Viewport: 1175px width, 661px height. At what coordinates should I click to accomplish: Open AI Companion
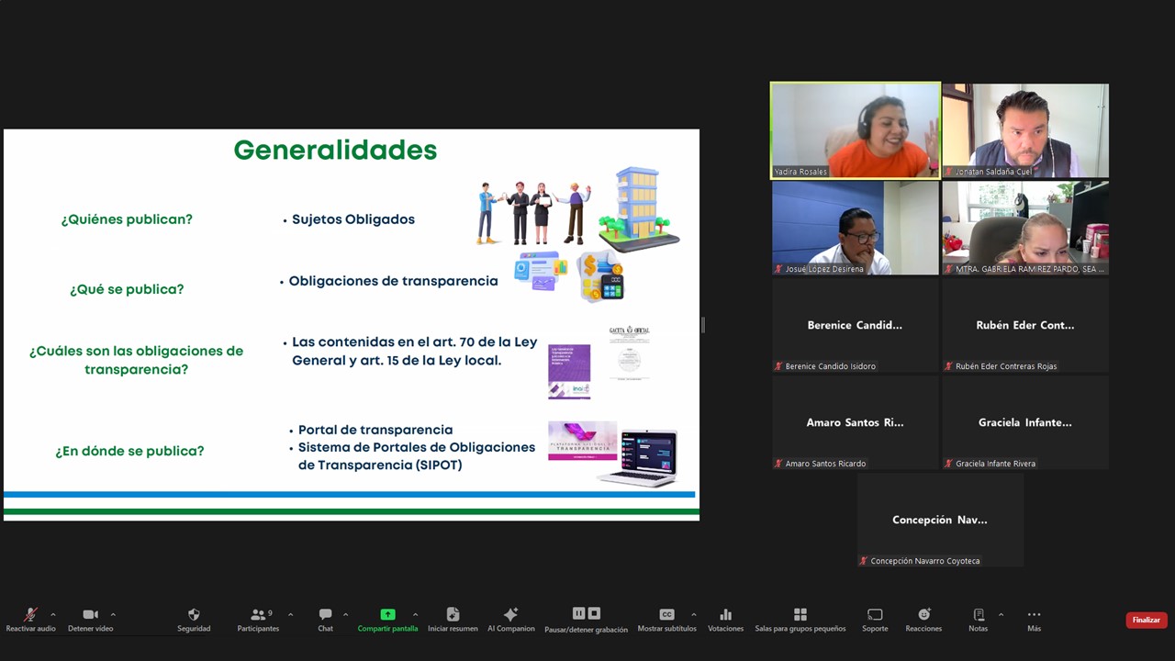click(510, 615)
